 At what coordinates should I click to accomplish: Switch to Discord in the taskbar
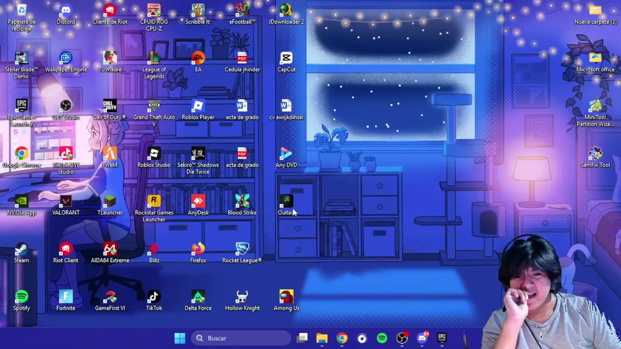click(x=422, y=338)
